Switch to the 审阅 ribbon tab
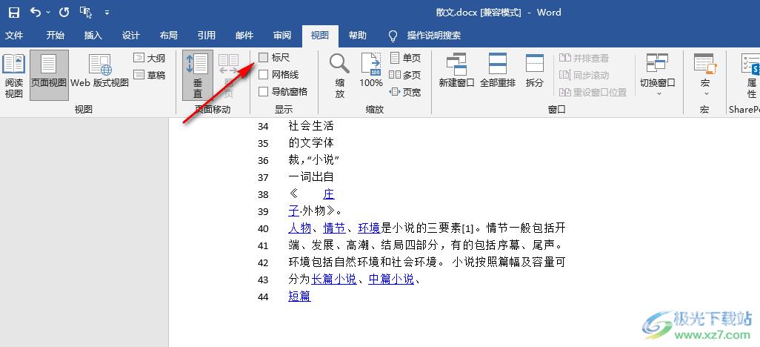The image size is (760, 347). click(282, 36)
